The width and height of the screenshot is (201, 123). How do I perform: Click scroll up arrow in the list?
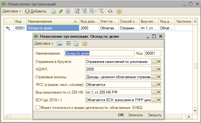coord(195,21)
